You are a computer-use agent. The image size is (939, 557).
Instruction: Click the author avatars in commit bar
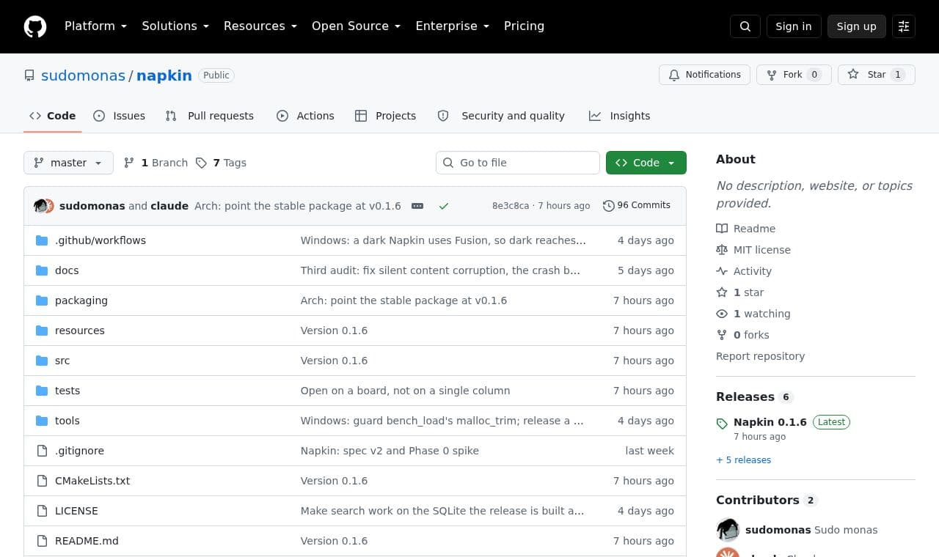[x=44, y=206]
